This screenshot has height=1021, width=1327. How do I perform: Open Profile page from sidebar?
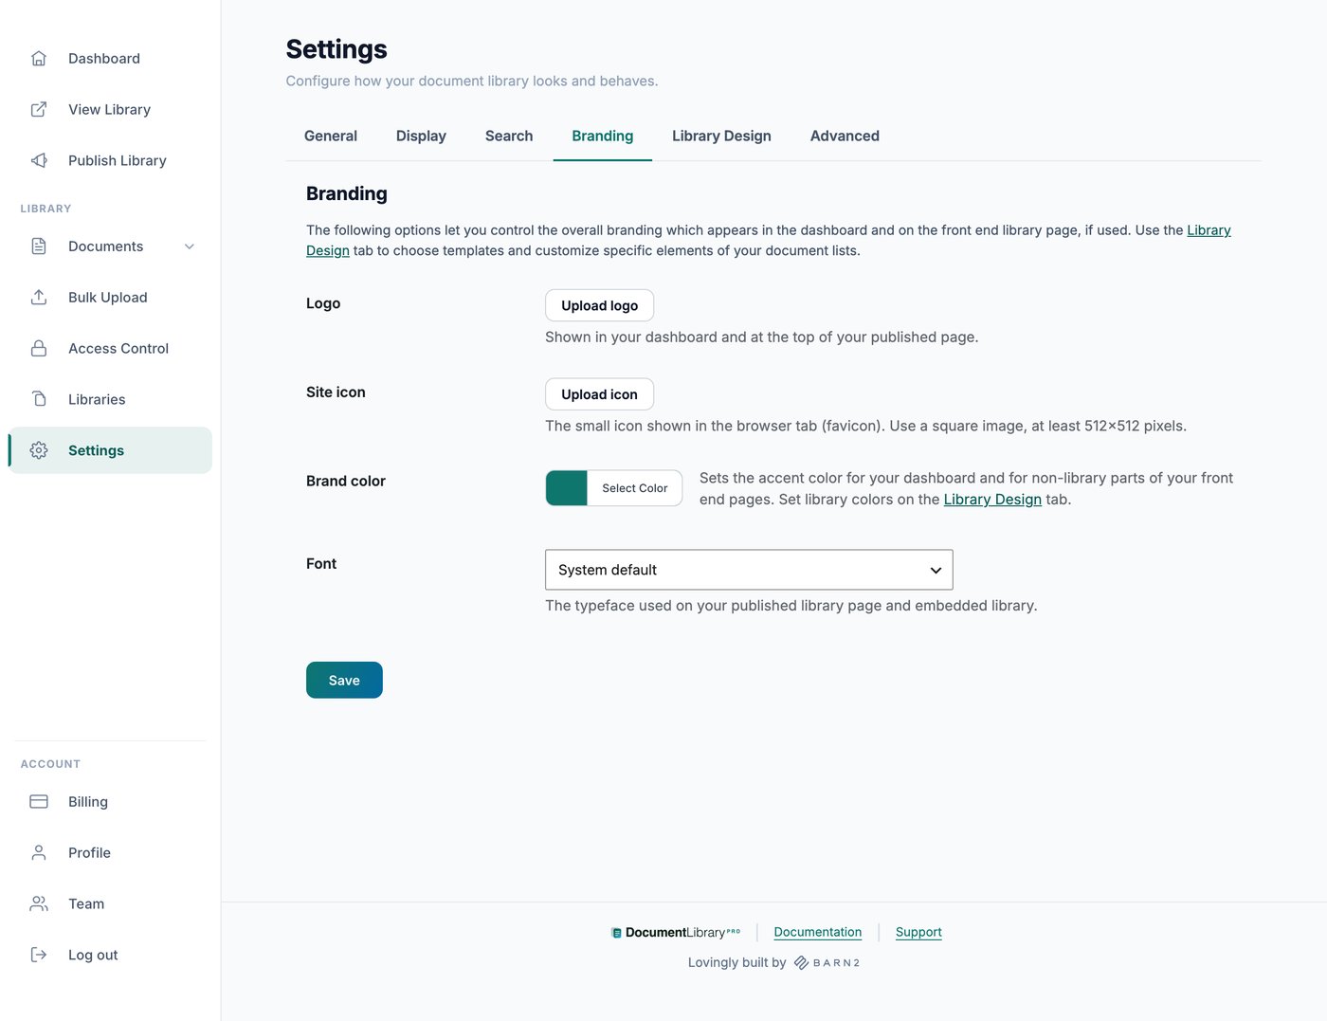(x=110, y=853)
